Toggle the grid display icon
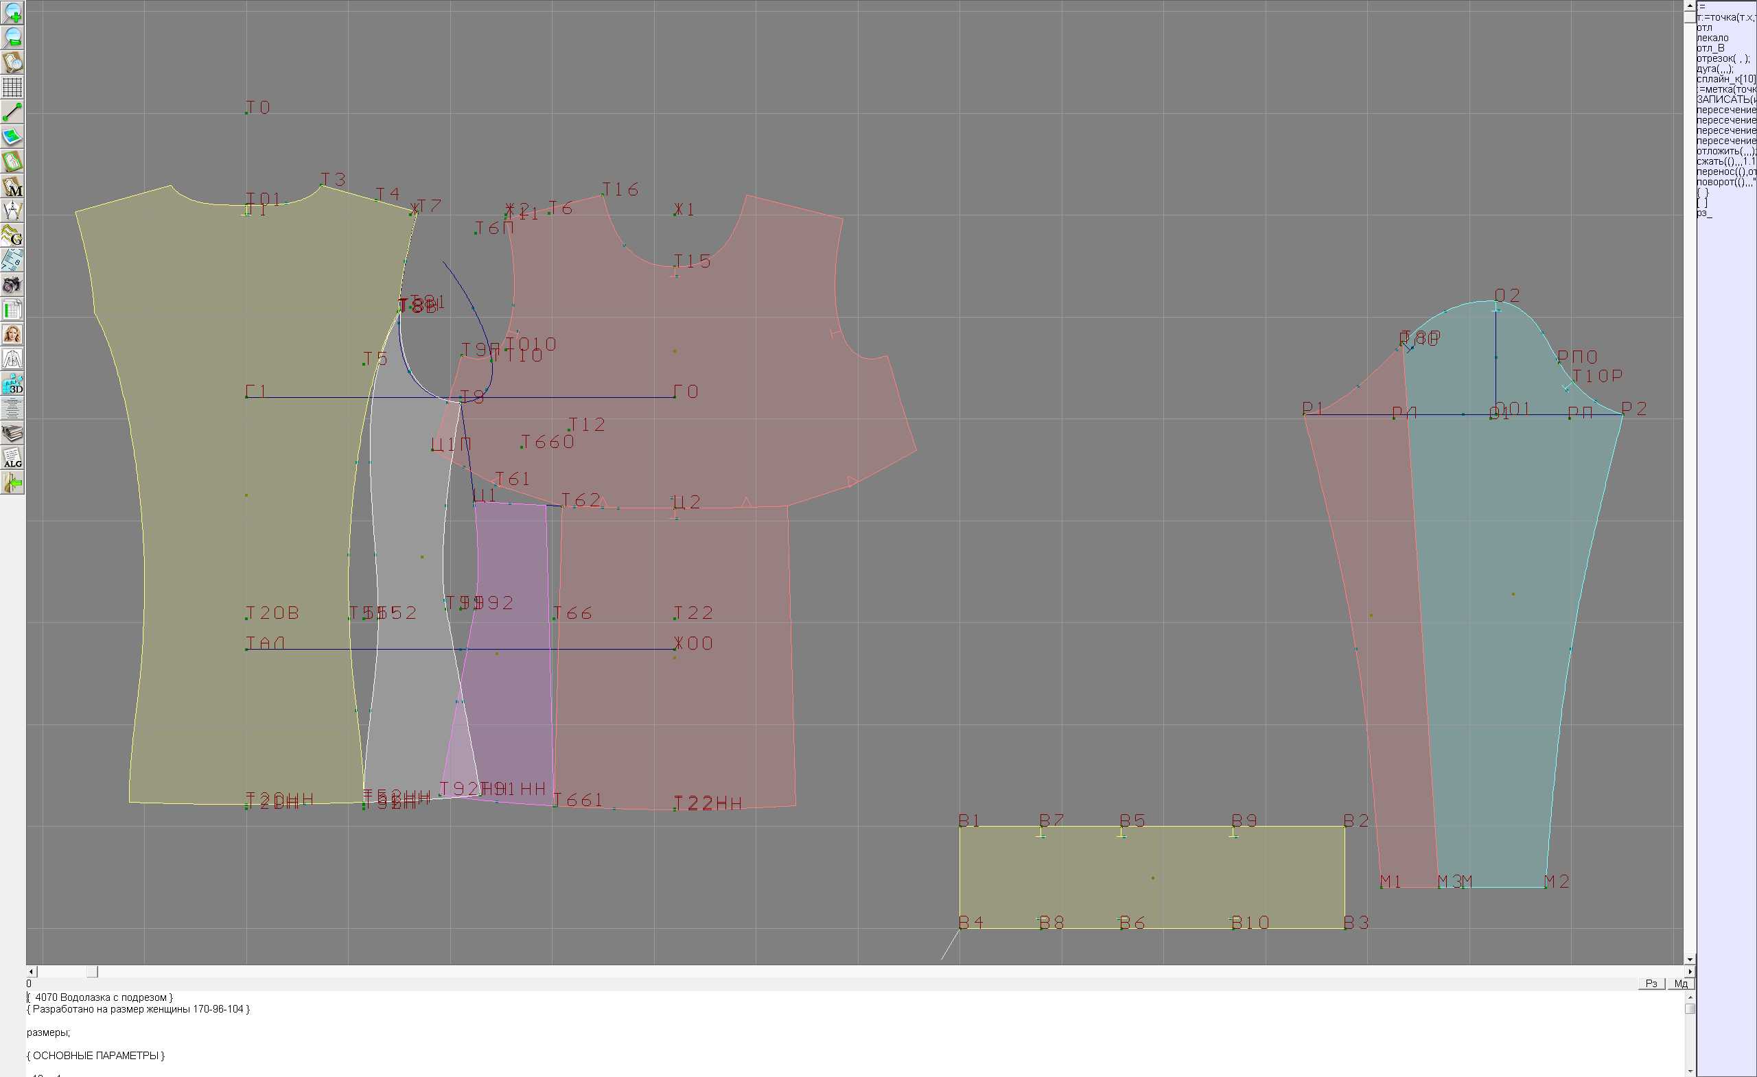This screenshot has width=1757, height=1077. point(12,87)
